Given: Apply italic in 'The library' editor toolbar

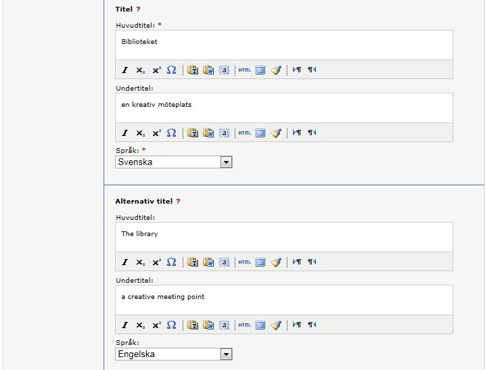Looking at the screenshot, I should tap(124, 262).
